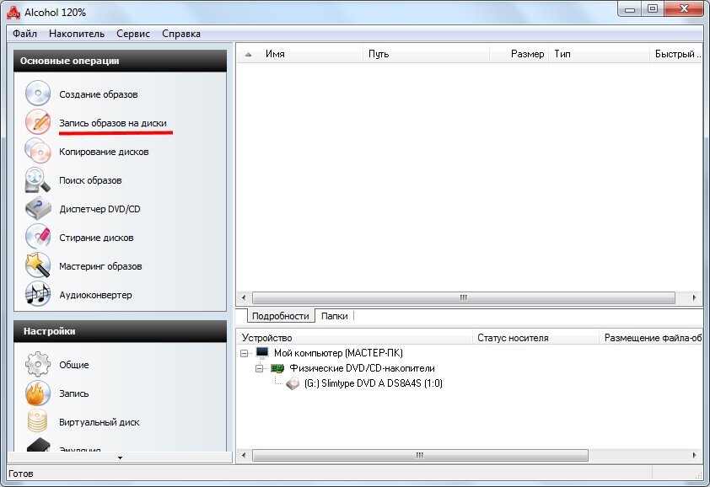Click the Запись образов на диски pencil icon
This screenshot has width=710, height=487.
pos(38,121)
